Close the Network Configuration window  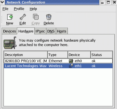coord(114,2)
